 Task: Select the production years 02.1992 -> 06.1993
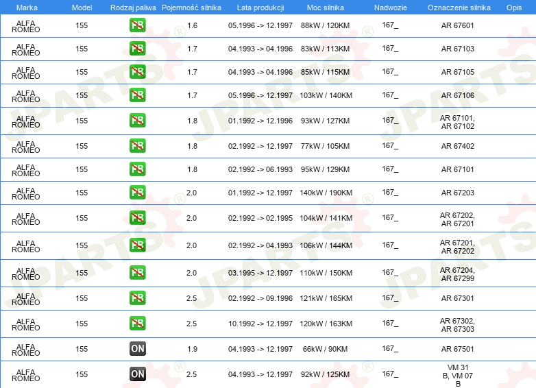coord(260,169)
